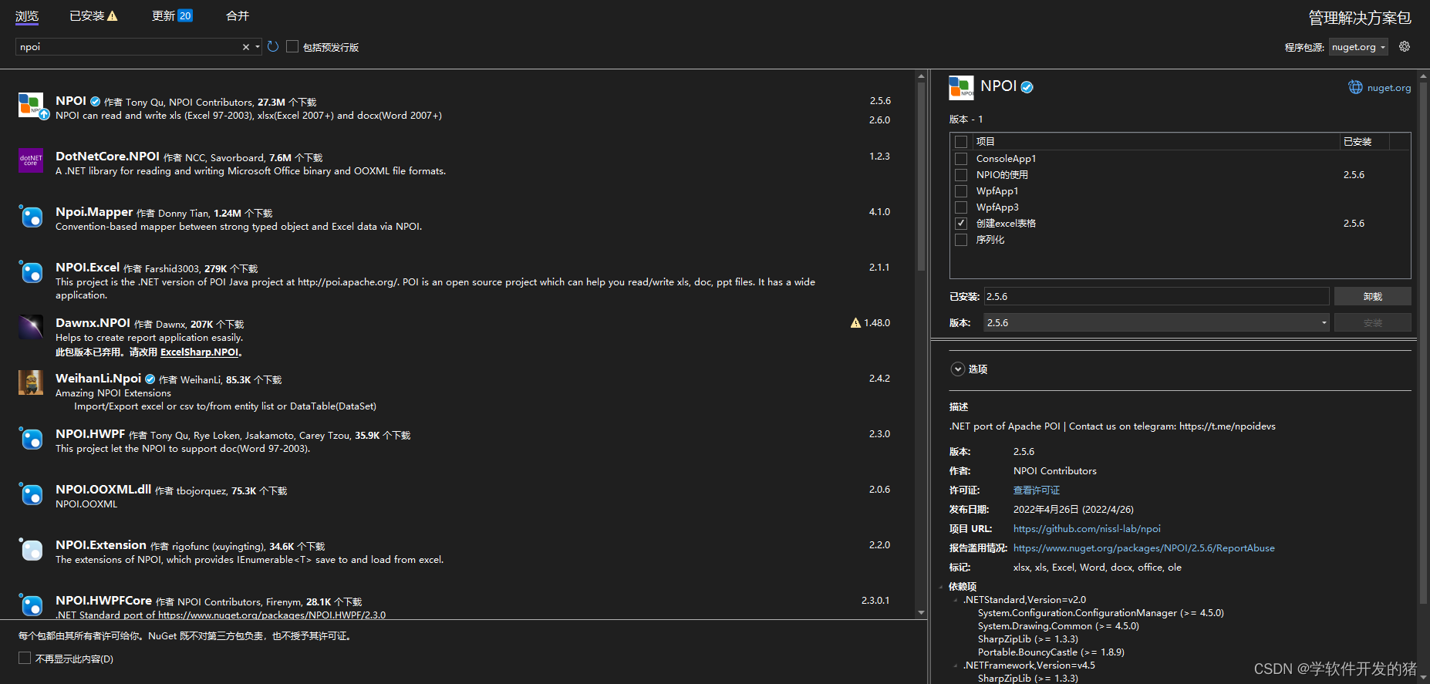This screenshot has width=1430, height=684.
Task: Click the large NPOI logo in detail pane
Action: click(961, 88)
